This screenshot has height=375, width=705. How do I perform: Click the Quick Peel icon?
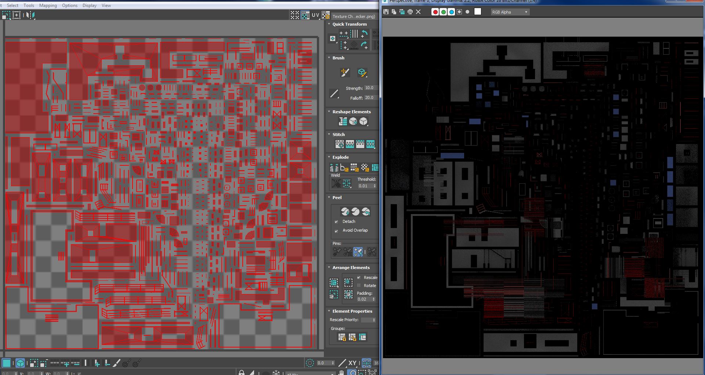click(345, 212)
